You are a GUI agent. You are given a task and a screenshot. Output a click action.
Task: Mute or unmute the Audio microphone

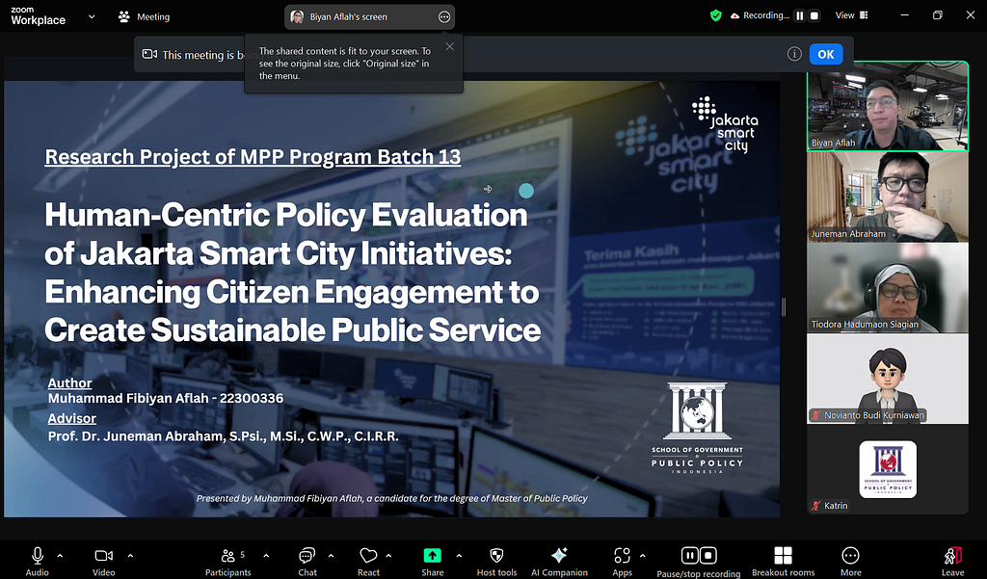point(38,560)
